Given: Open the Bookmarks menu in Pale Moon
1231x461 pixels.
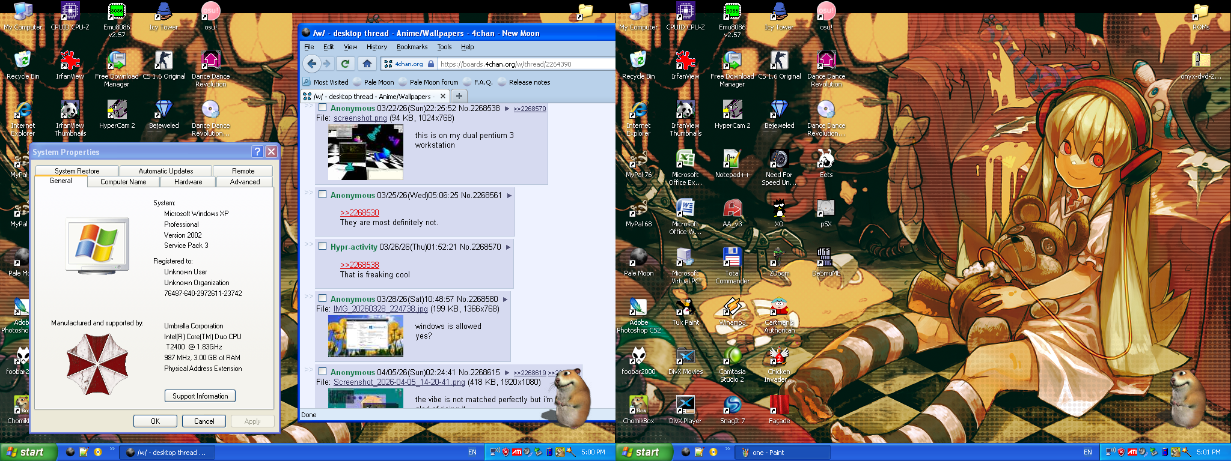Looking at the screenshot, I should coord(412,47).
